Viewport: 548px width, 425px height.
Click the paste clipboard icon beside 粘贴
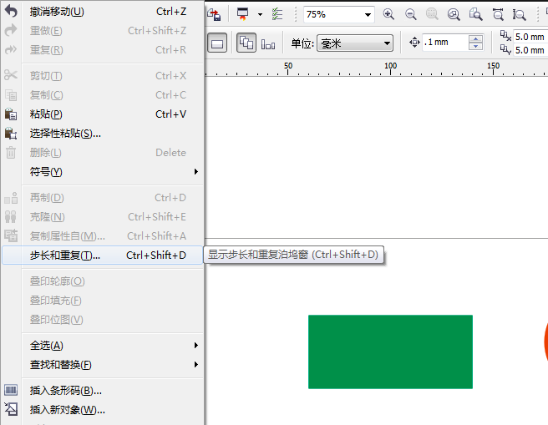point(11,114)
